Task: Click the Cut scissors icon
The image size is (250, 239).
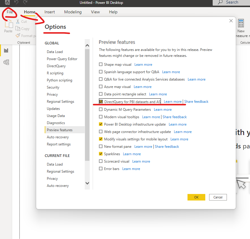Action: 18,22
